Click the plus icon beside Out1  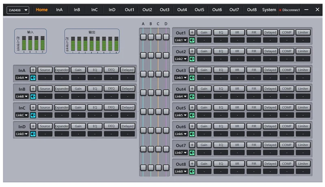192,32
